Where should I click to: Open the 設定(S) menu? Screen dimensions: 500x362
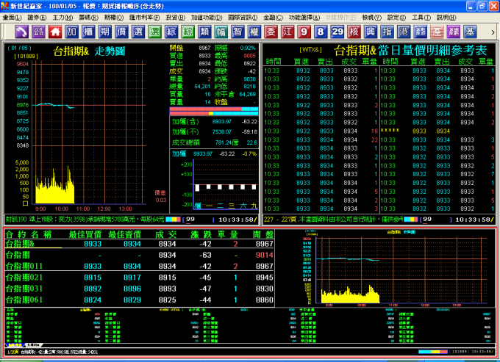pyautogui.click(x=396, y=18)
